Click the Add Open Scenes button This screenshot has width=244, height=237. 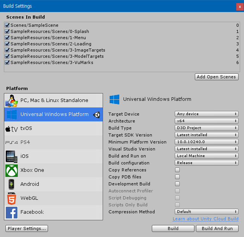[x=217, y=77]
